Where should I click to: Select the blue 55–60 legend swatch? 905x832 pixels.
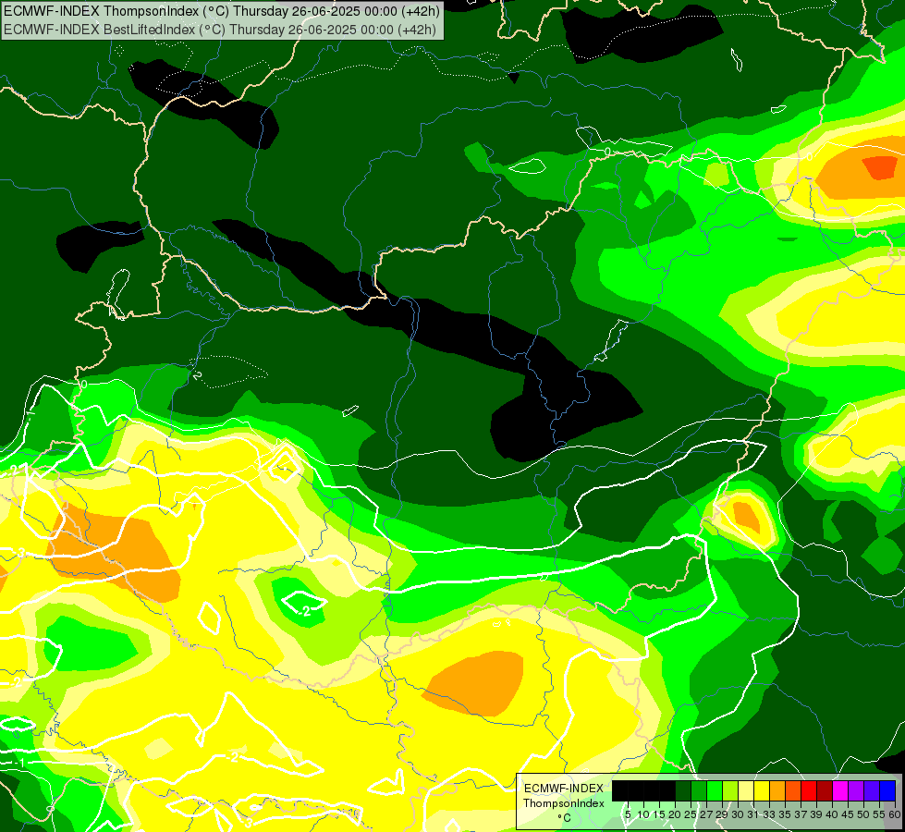tap(887, 790)
